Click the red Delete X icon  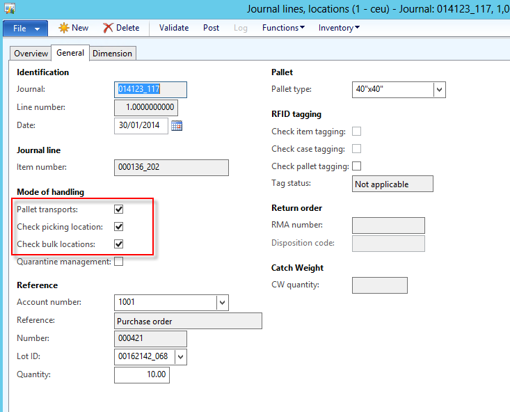[x=108, y=28]
